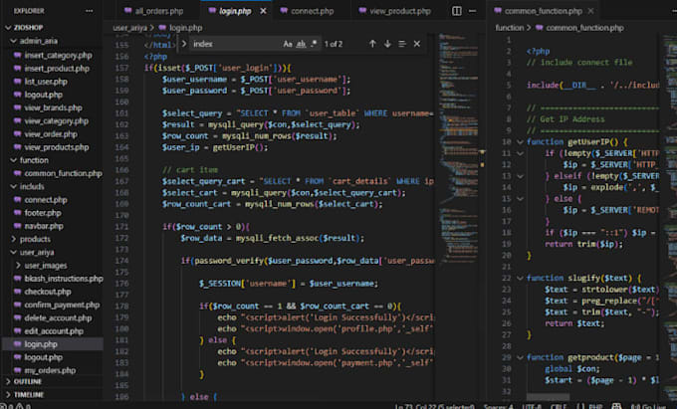677x409 pixels.
Task: Expand the user_images folder
Action: click(18, 266)
